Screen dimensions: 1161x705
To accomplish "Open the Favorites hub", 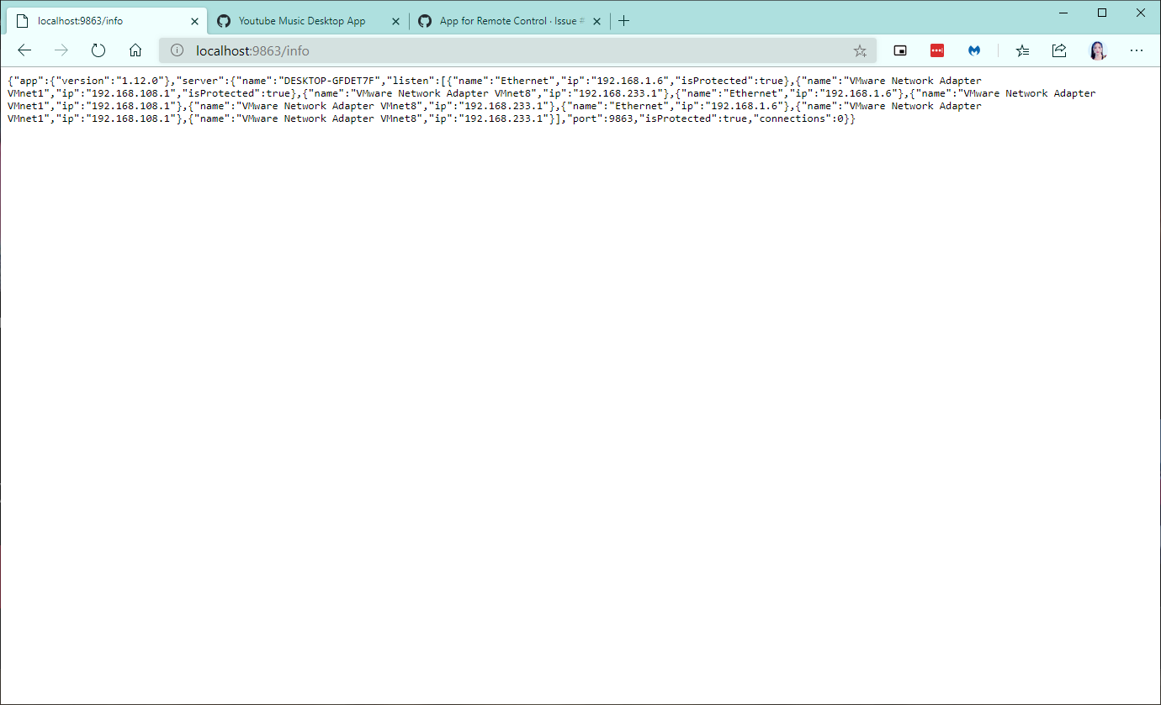I will 1021,50.
